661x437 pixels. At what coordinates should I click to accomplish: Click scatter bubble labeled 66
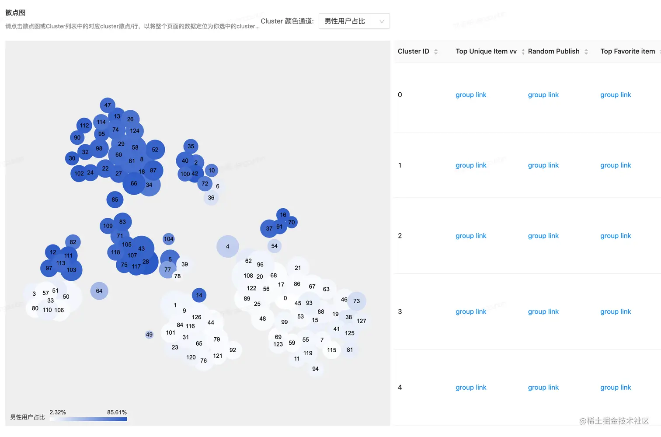[x=134, y=183]
